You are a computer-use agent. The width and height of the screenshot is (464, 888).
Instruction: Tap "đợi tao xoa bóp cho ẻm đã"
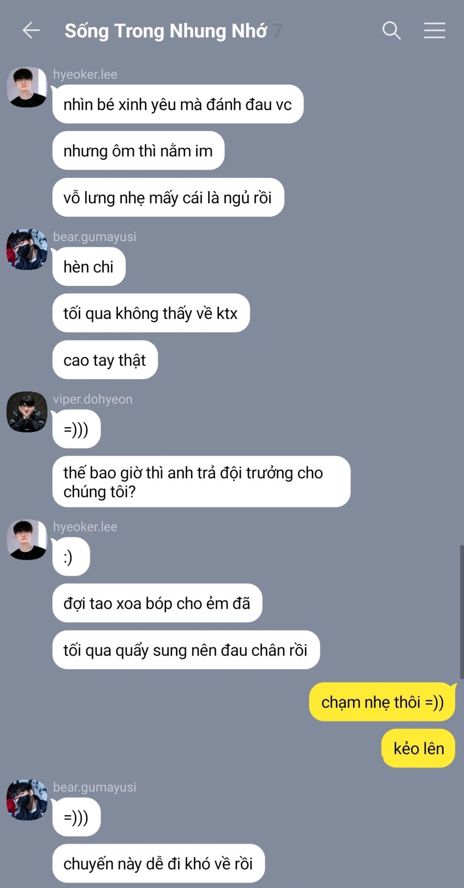pos(157,603)
